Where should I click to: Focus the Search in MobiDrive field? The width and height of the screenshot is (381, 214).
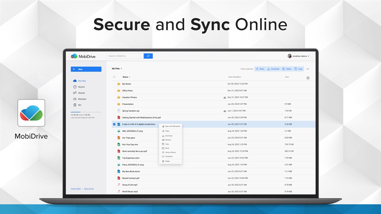125,56
